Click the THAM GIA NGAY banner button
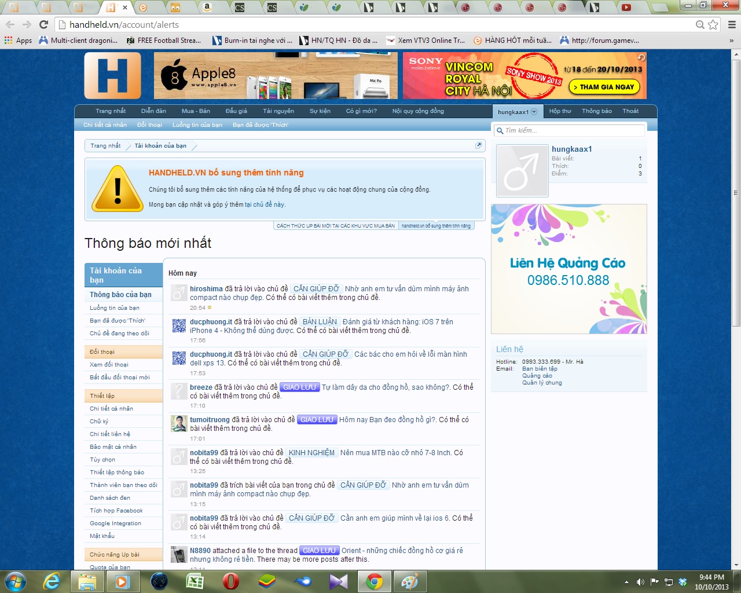Screen dimensions: 741x593 604,87
